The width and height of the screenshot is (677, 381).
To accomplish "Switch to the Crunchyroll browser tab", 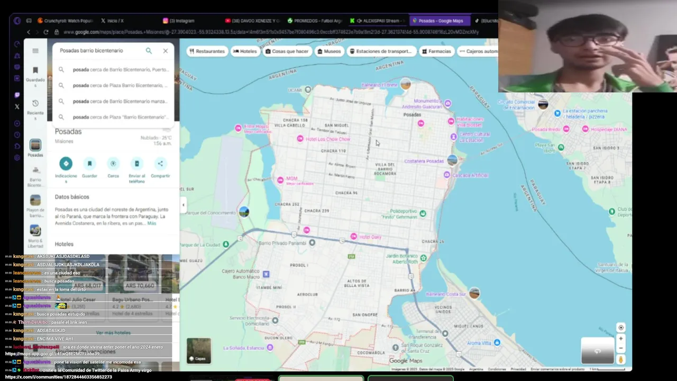I will coord(65,21).
